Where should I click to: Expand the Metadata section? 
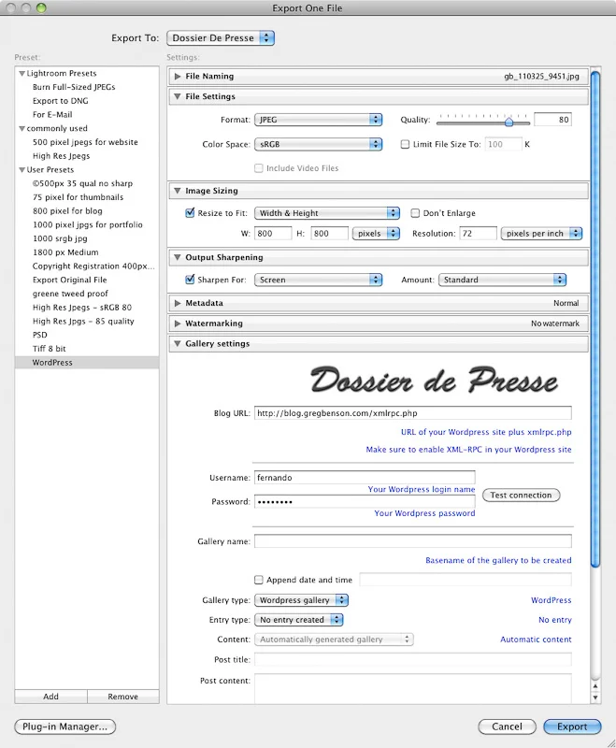178,303
